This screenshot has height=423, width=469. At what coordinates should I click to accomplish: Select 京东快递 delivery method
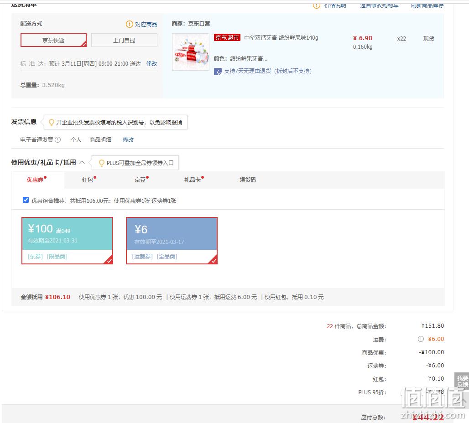[x=53, y=40]
